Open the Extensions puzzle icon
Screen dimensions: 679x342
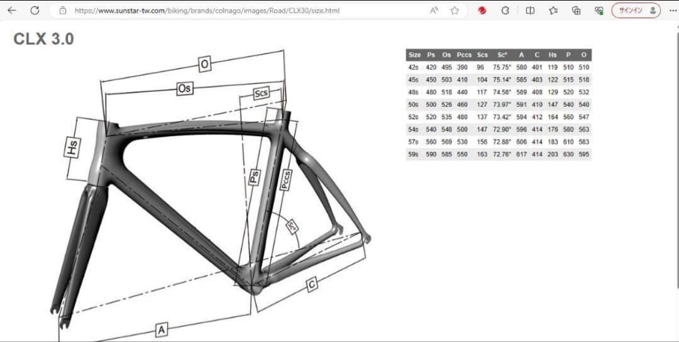505,11
